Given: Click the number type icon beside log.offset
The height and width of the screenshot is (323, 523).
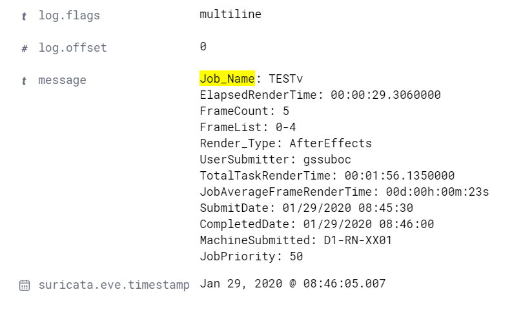Looking at the screenshot, I should click(25, 48).
